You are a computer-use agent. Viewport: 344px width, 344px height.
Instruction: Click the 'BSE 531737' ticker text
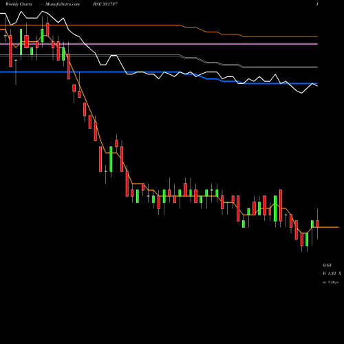pos(105,4)
